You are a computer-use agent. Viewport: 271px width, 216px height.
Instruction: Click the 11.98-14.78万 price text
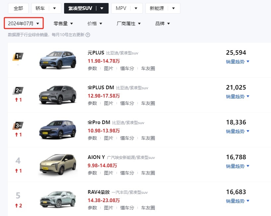(104, 61)
